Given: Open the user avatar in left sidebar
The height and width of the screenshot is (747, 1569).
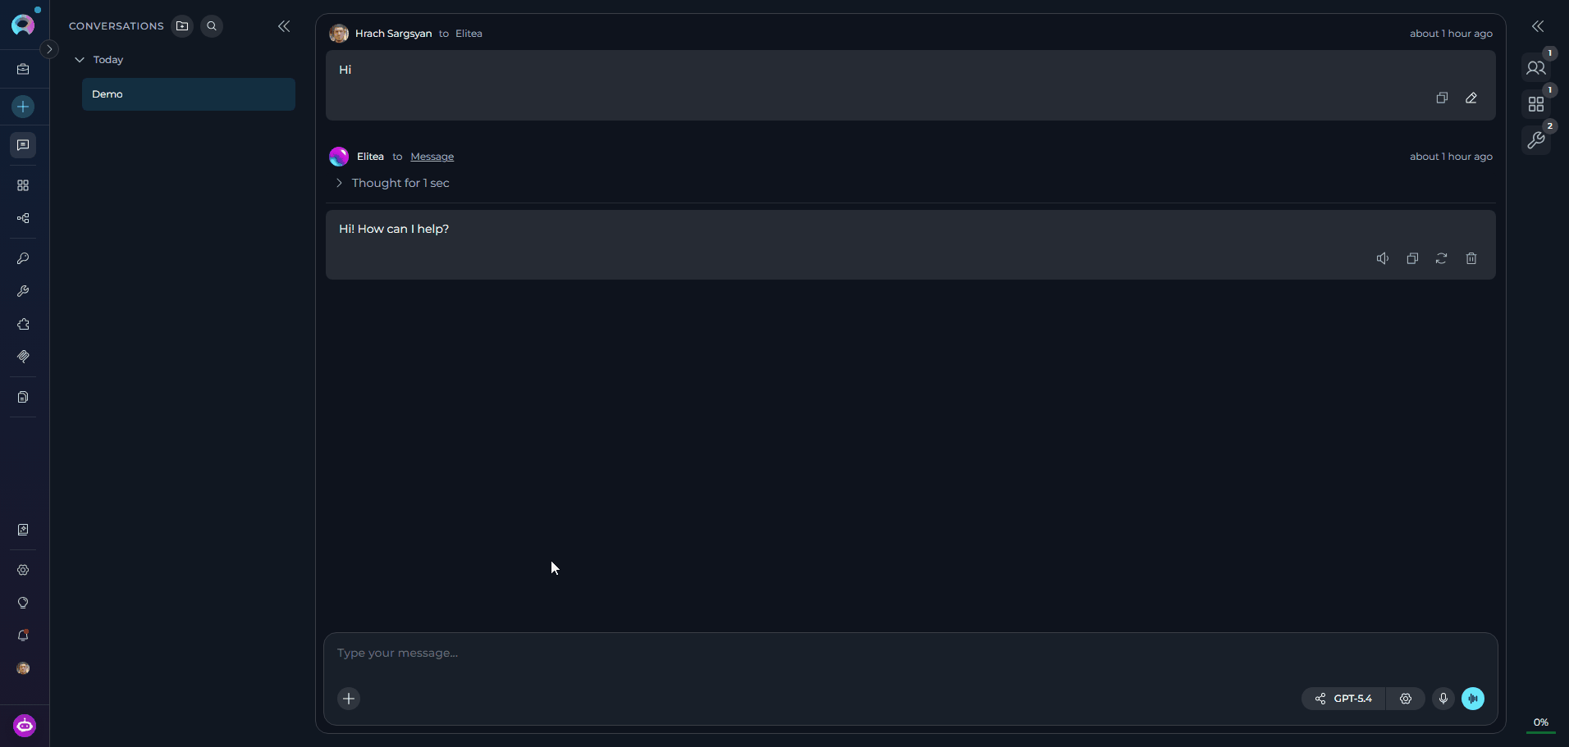Looking at the screenshot, I should tap(23, 668).
